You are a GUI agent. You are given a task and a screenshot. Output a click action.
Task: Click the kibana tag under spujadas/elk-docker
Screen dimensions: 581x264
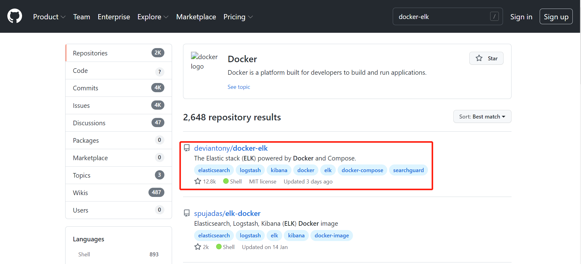coord(296,236)
